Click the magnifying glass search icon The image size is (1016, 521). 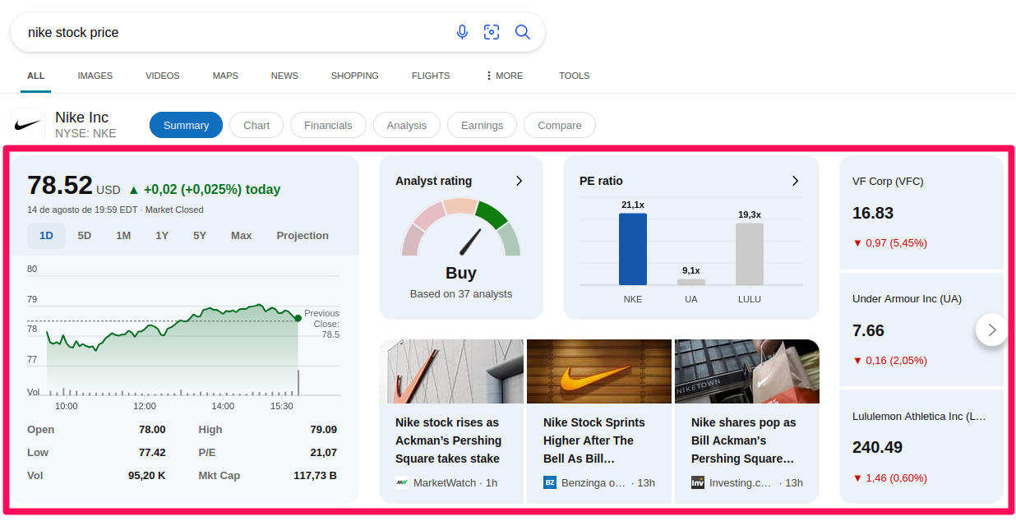[523, 32]
